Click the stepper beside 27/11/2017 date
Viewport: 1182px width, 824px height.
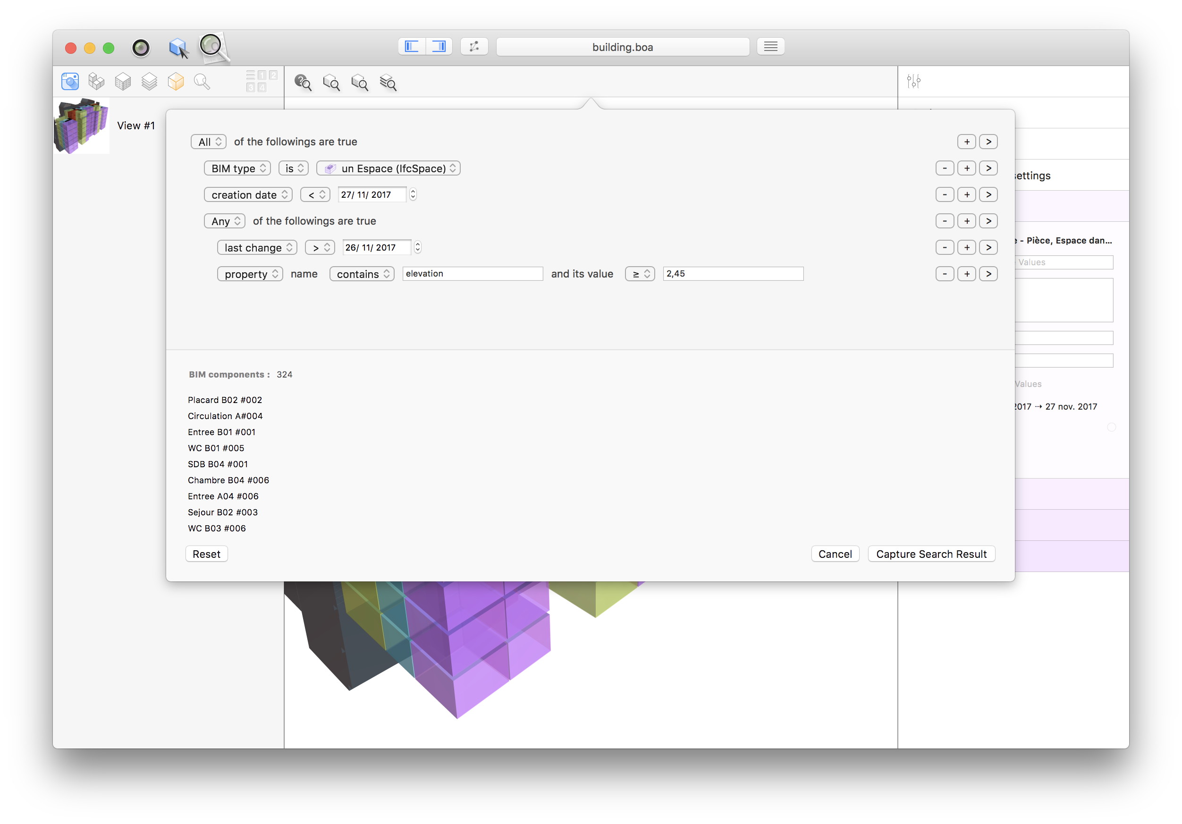pos(413,194)
